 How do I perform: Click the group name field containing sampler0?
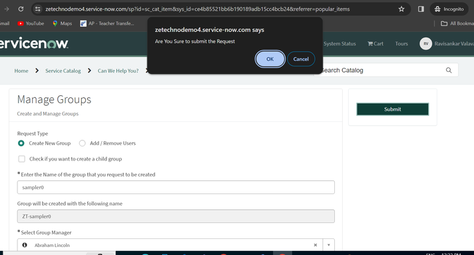point(176,187)
